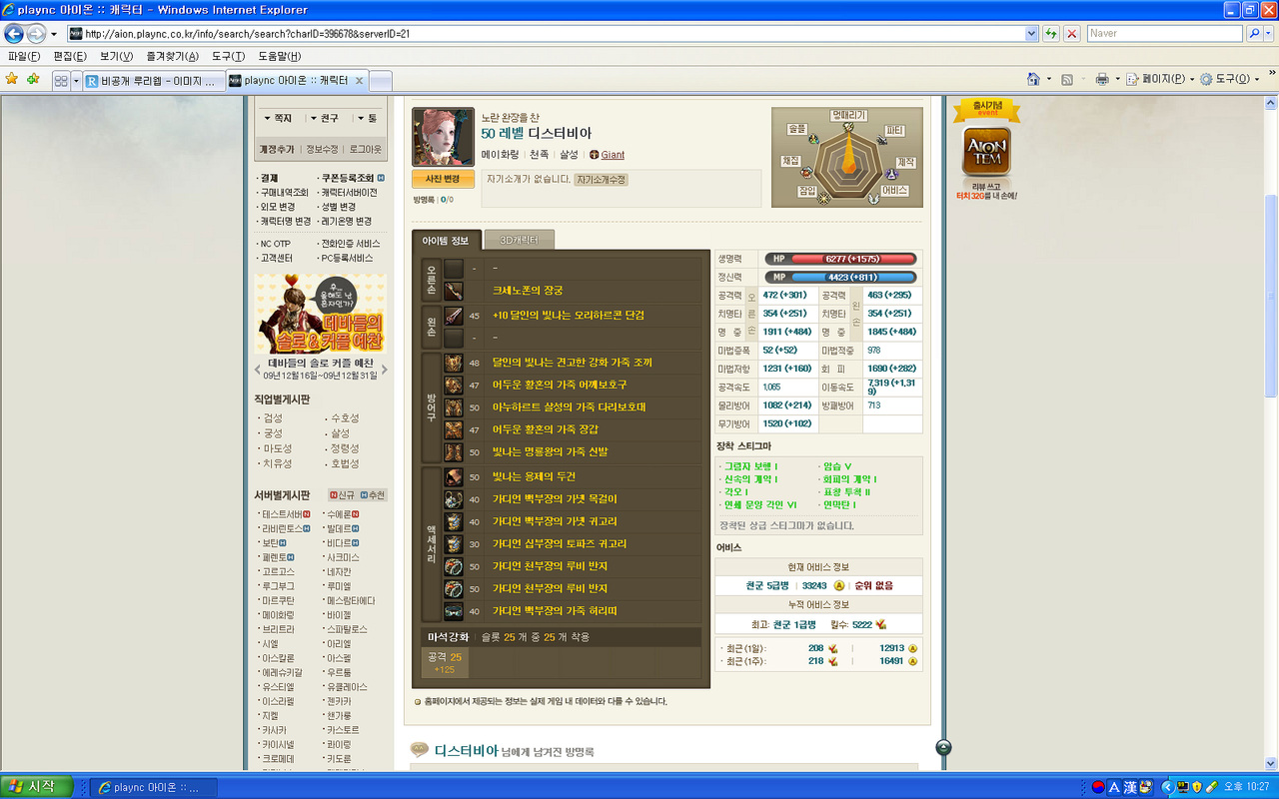Switch to the 3D캐릭터 tab
The height and width of the screenshot is (799, 1279).
[519, 241]
